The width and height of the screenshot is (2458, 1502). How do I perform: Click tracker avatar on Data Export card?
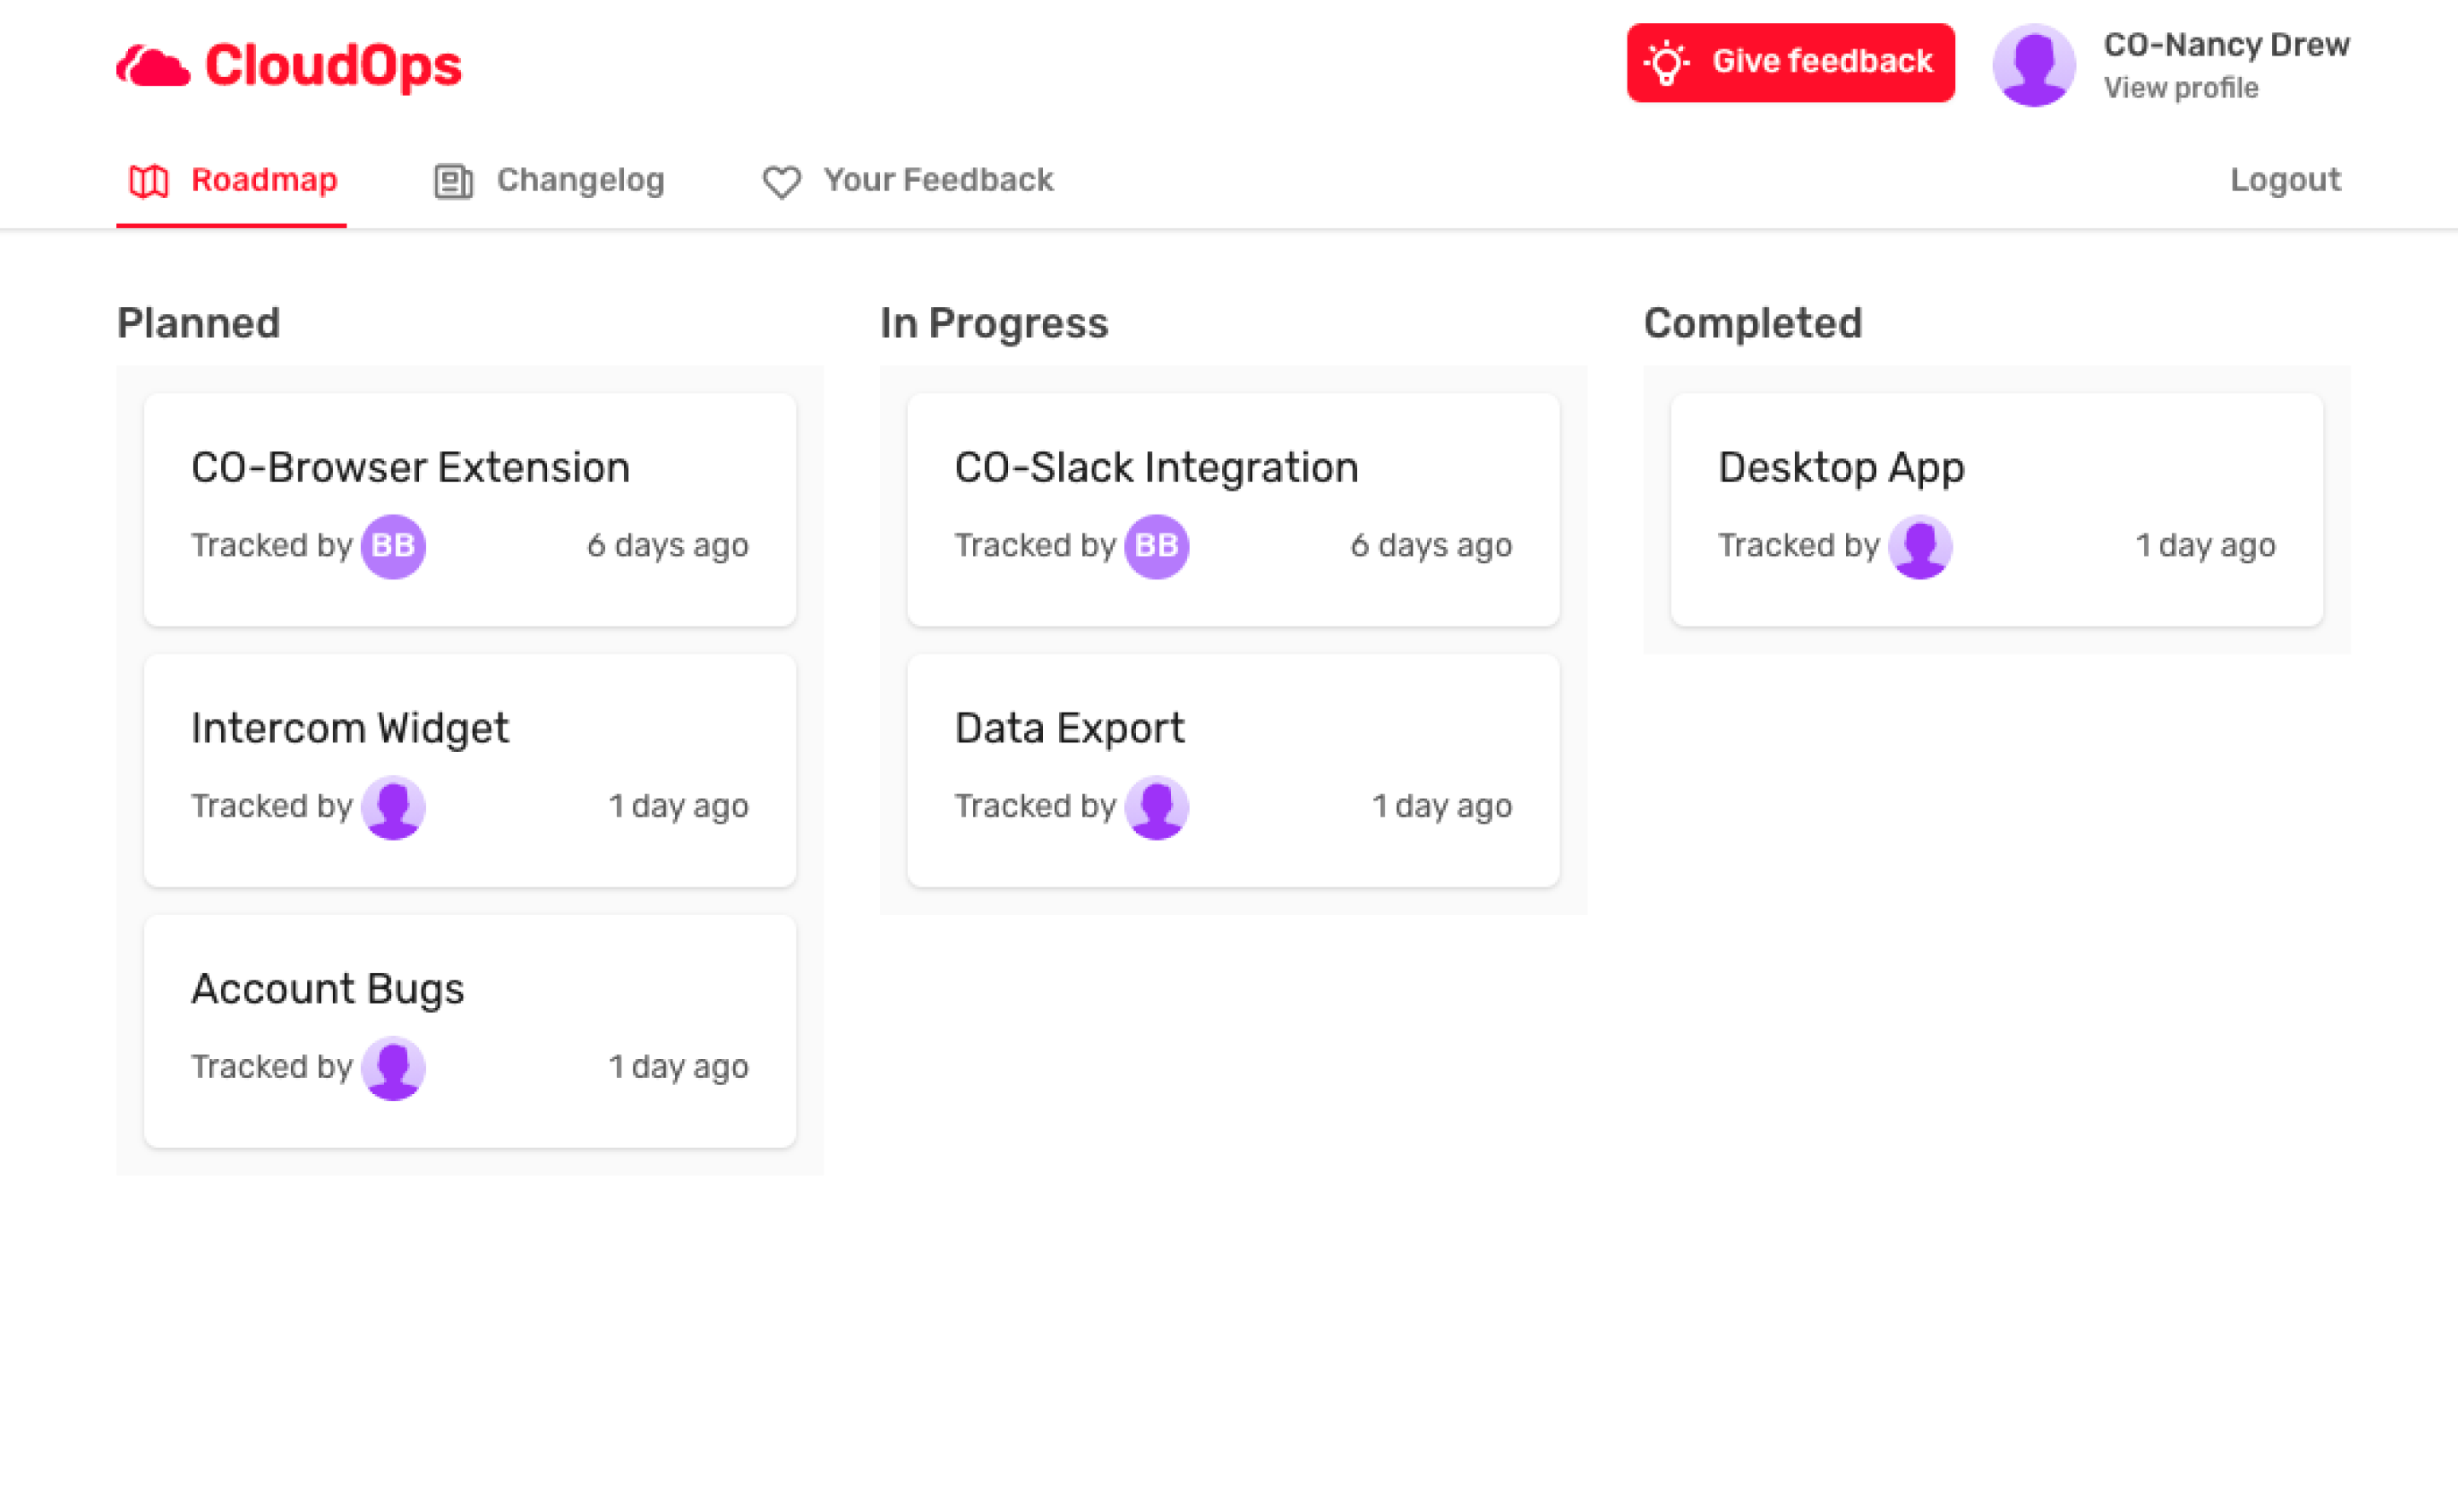point(1156,806)
